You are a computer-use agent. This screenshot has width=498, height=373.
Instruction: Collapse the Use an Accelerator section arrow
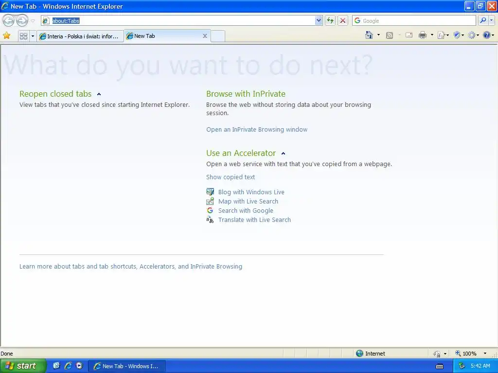[284, 153]
